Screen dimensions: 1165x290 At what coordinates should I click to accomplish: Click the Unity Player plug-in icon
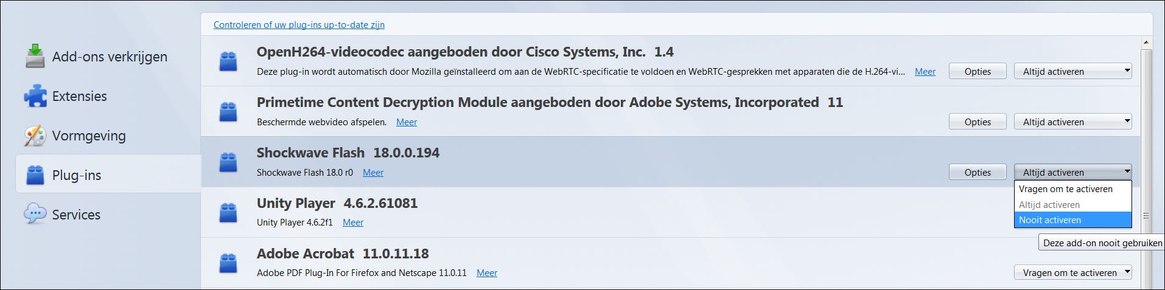click(228, 213)
